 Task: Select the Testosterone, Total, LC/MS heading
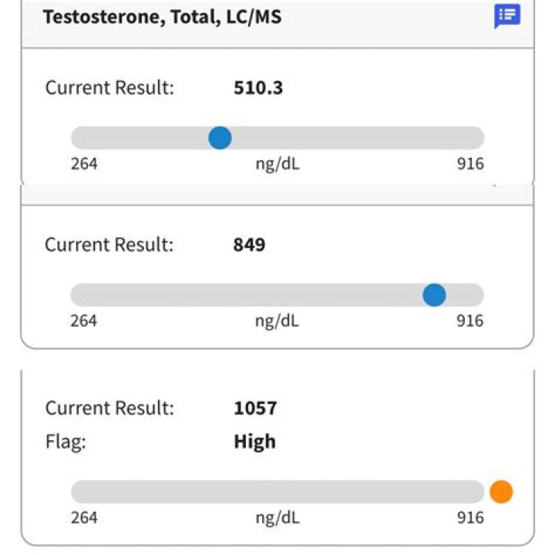point(162,17)
